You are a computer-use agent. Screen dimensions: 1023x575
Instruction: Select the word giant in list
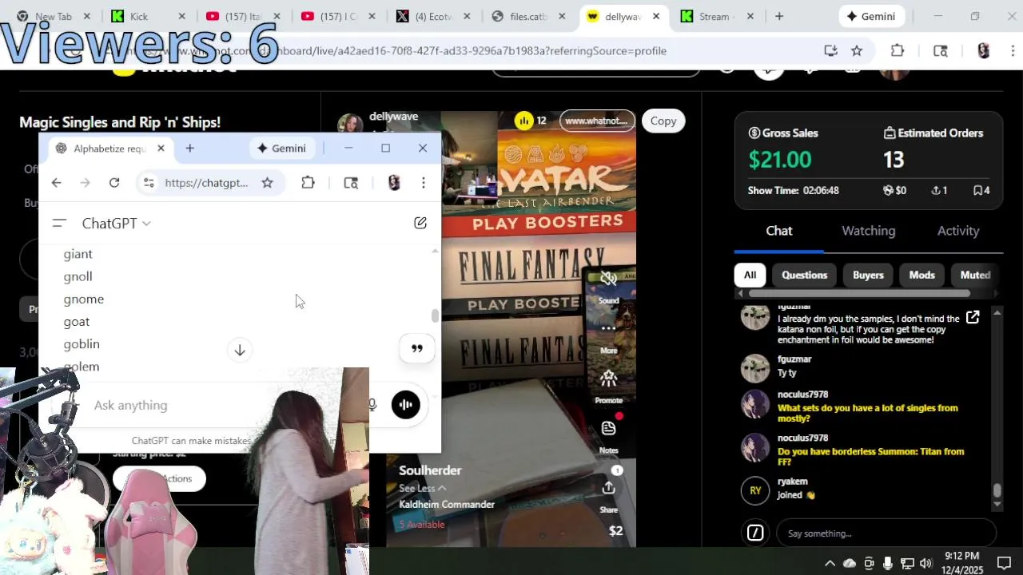tap(78, 254)
